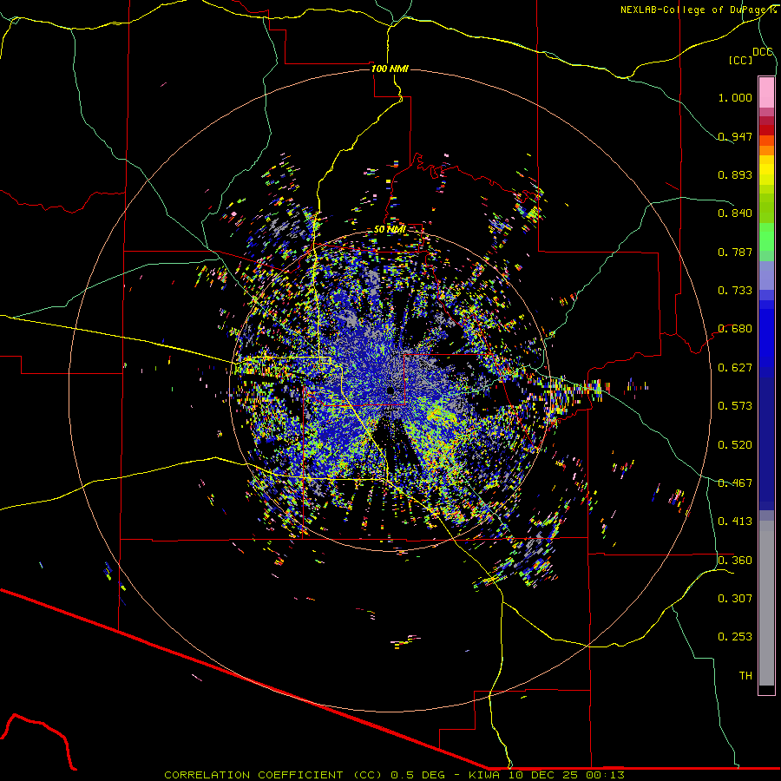Click the black radar site dot at map center
Image resolution: width=781 pixels, height=781 pixels.
pyautogui.click(x=390, y=390)
